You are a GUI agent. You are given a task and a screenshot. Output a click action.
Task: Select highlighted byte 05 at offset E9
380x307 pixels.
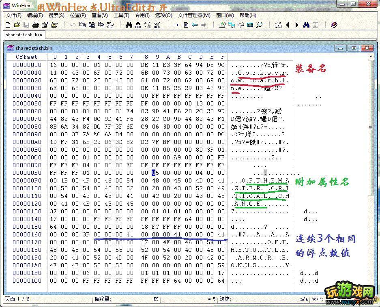tap(154, 173)
